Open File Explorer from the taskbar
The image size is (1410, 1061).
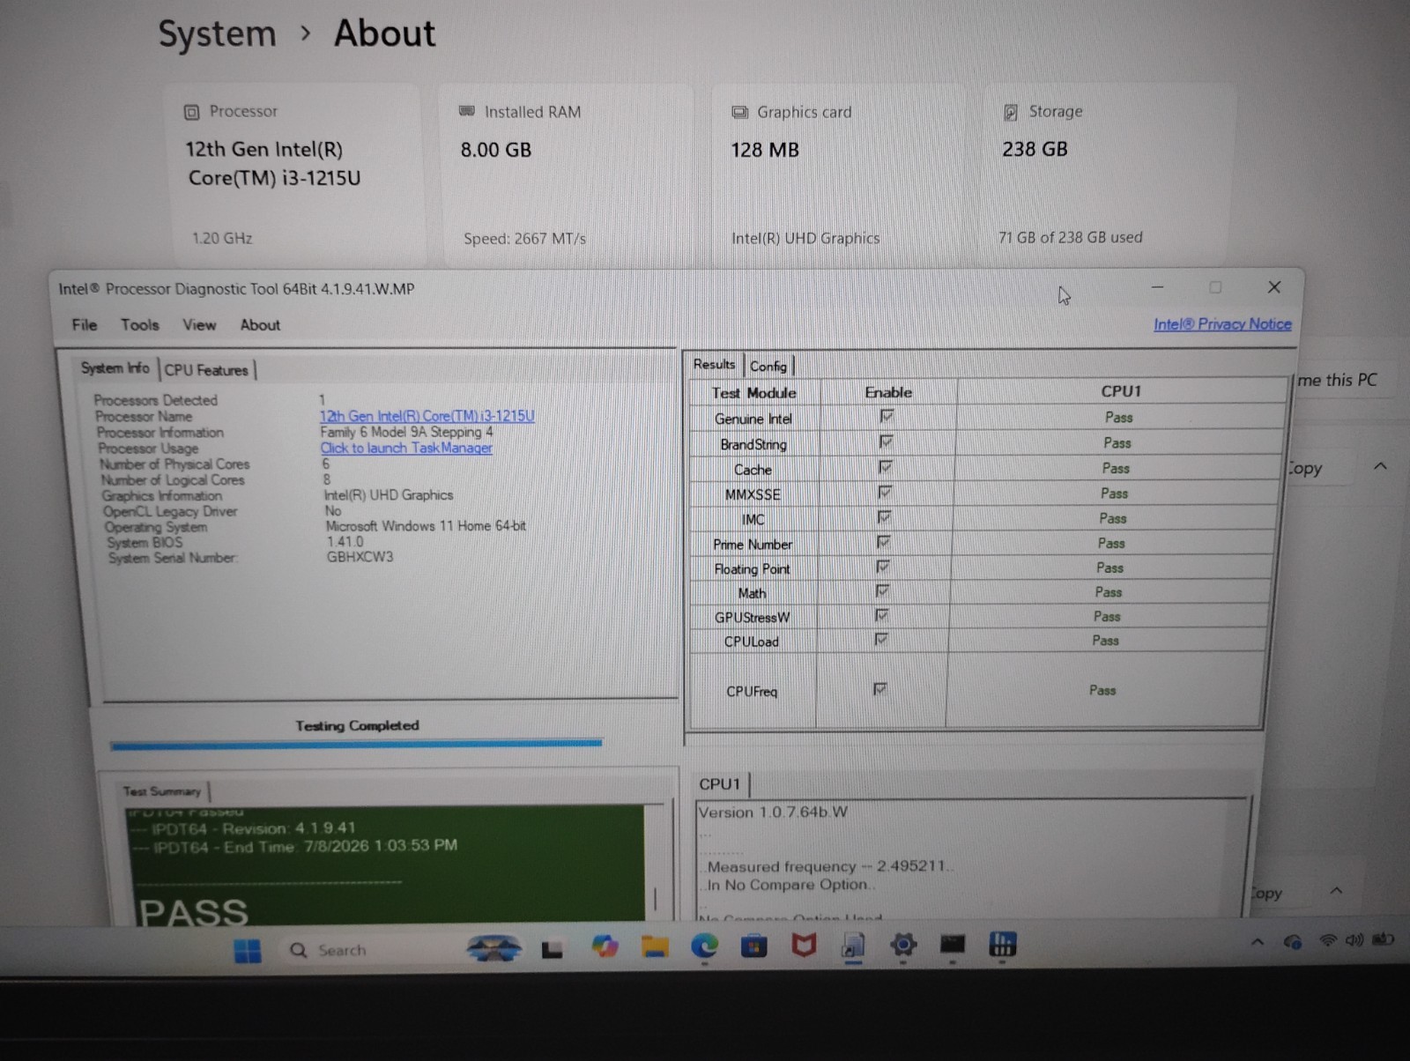point(654,947)
